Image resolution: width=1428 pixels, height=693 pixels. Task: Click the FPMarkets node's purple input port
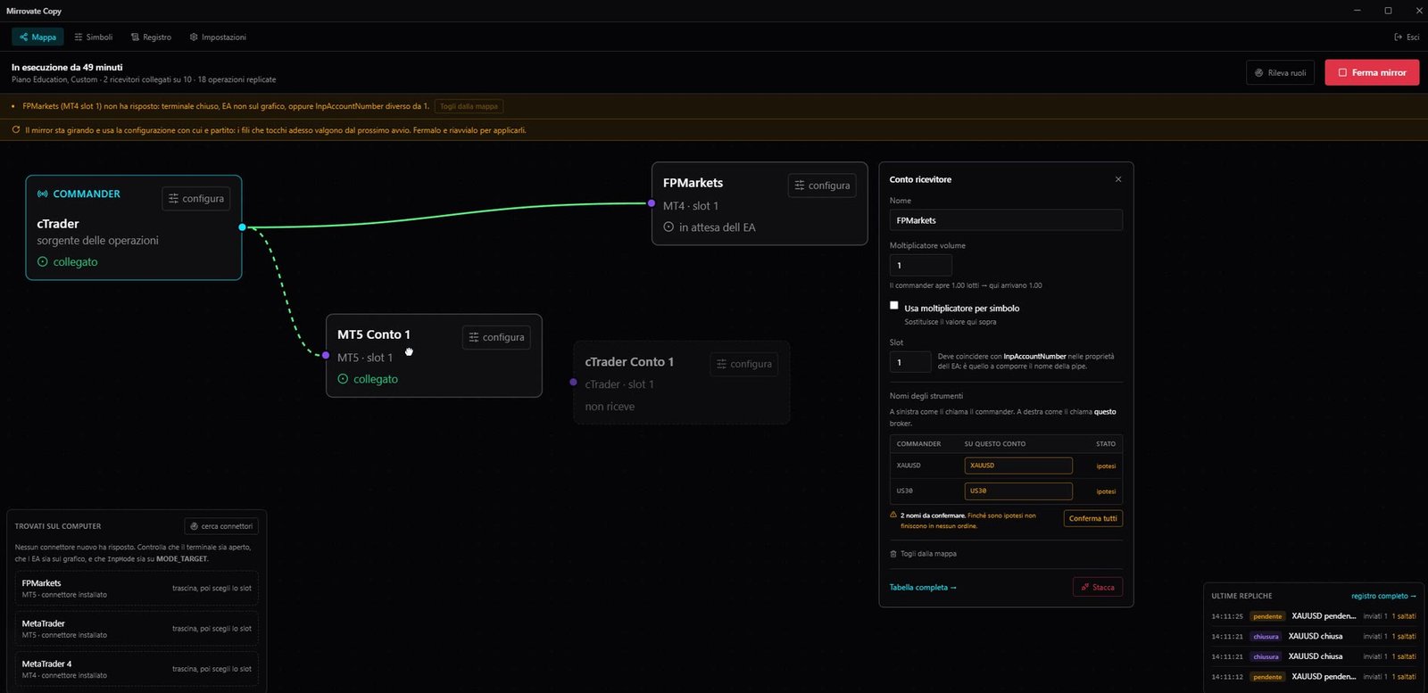[x=652, y=203]
